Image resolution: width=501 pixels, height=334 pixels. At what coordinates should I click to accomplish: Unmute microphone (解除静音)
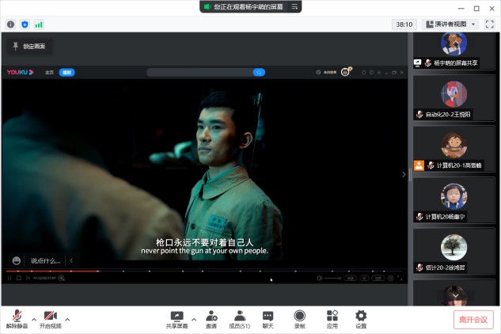point(17,319)
